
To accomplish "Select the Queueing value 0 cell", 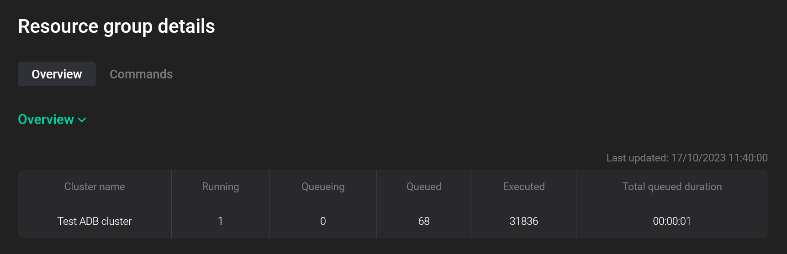I will tap(323, 221).
